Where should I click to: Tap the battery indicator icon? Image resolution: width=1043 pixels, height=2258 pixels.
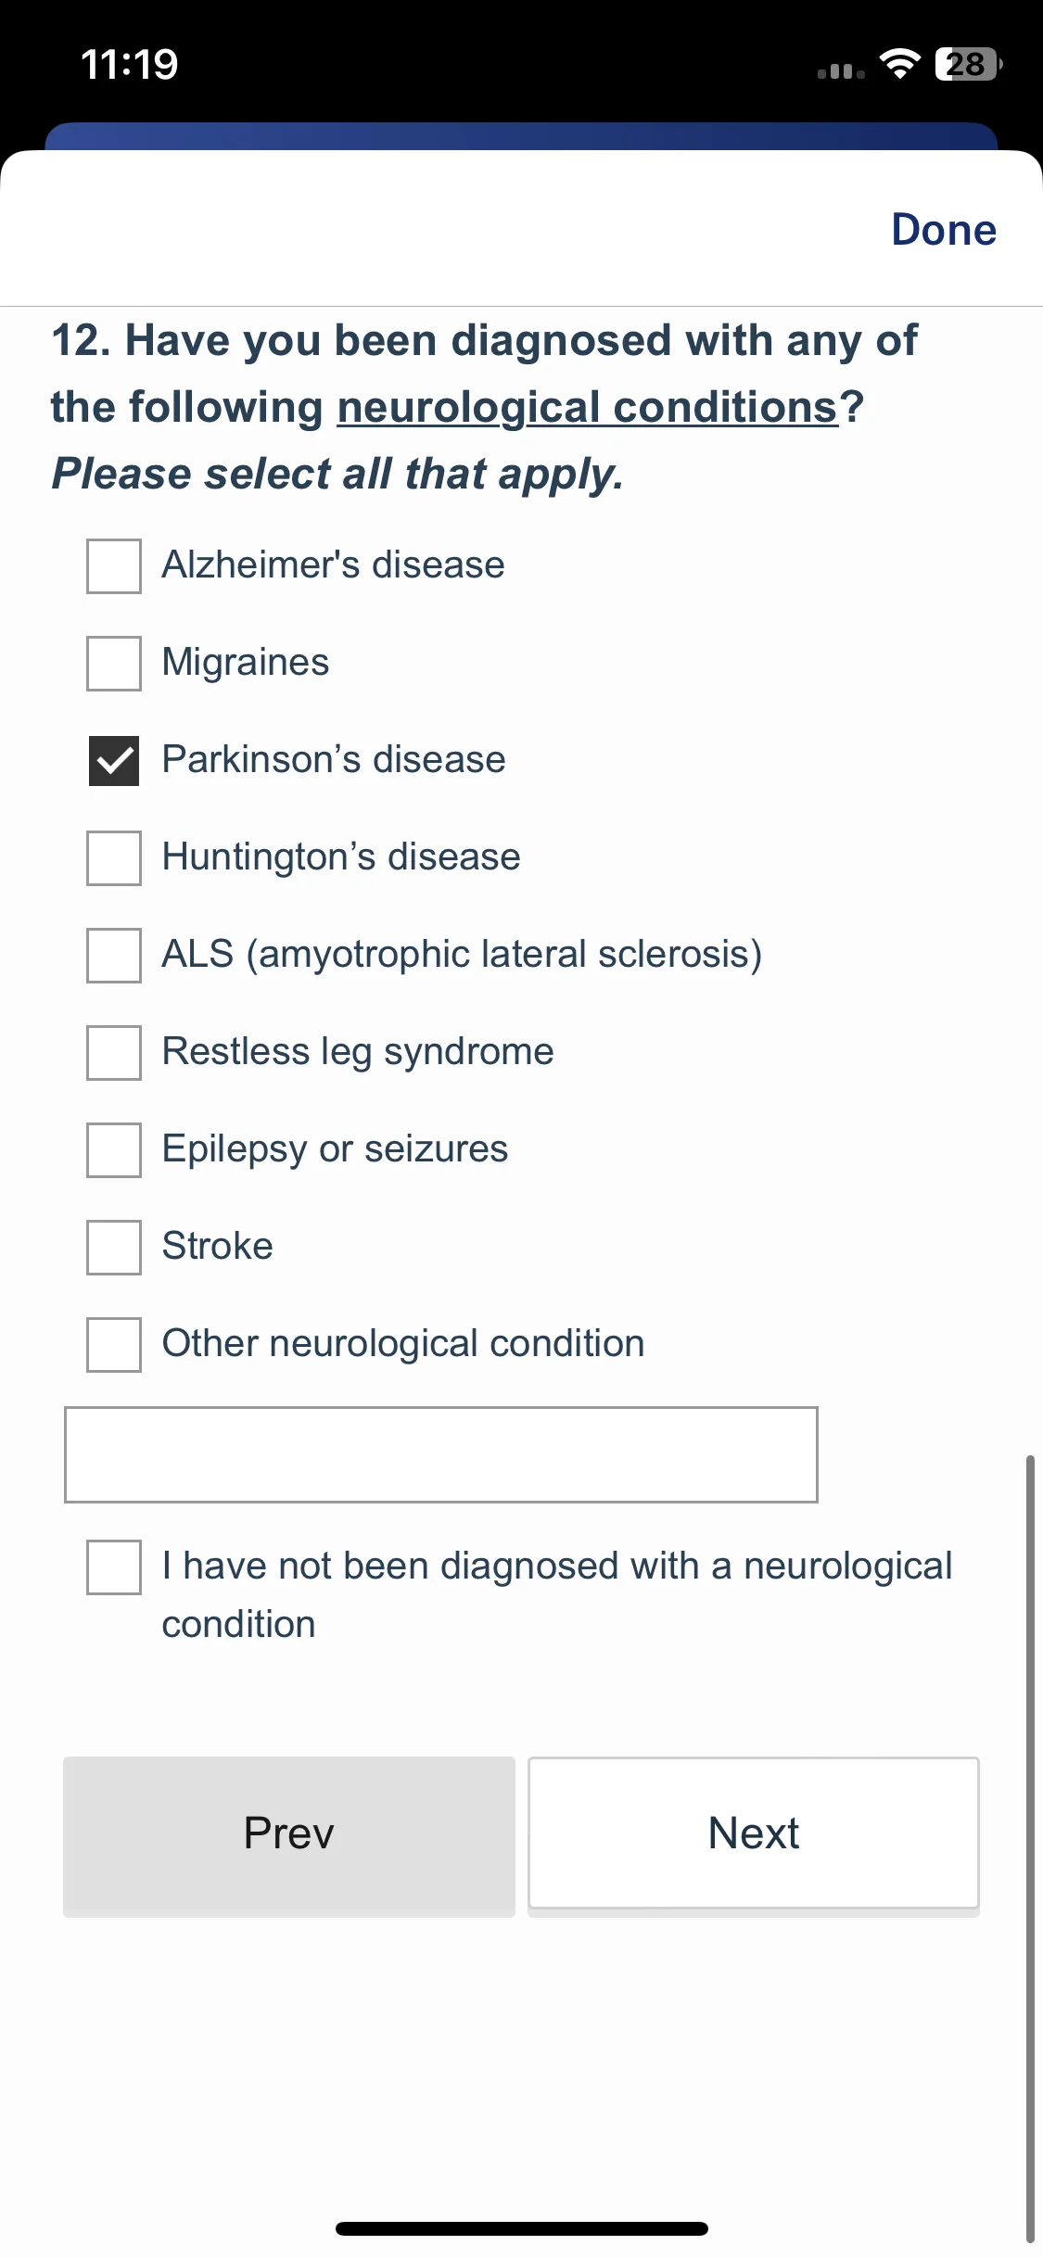(x=969, y=64)
